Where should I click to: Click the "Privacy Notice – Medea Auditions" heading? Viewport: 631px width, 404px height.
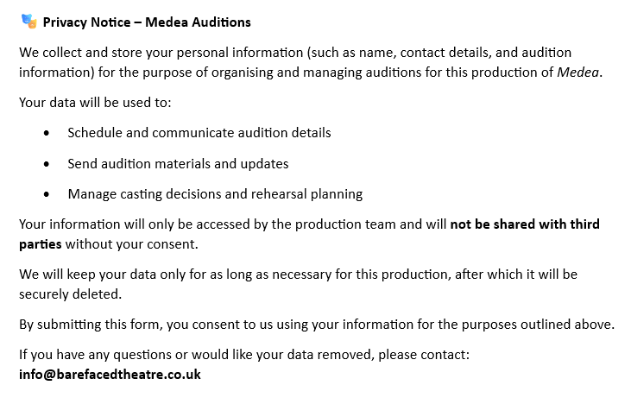tap(147, 22)
